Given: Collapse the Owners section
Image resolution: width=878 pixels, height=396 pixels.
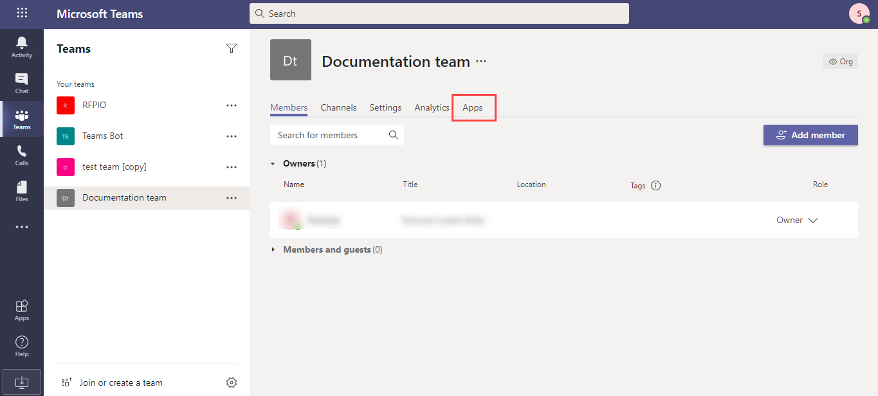Looking at the screenshot, I should pyautogui.click(x=273, y=163).
